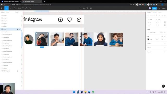The width and height of the screenshot is (167, 94).
Task: Switch to the Prototype tab
Action: coord(154,12)
